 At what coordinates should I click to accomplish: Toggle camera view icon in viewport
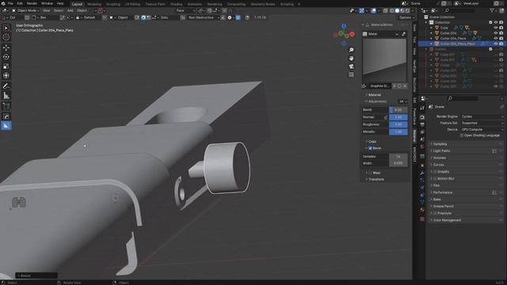coord(351,66)
